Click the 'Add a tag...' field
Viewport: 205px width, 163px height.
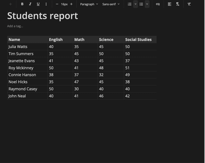(x=15, y=26)
